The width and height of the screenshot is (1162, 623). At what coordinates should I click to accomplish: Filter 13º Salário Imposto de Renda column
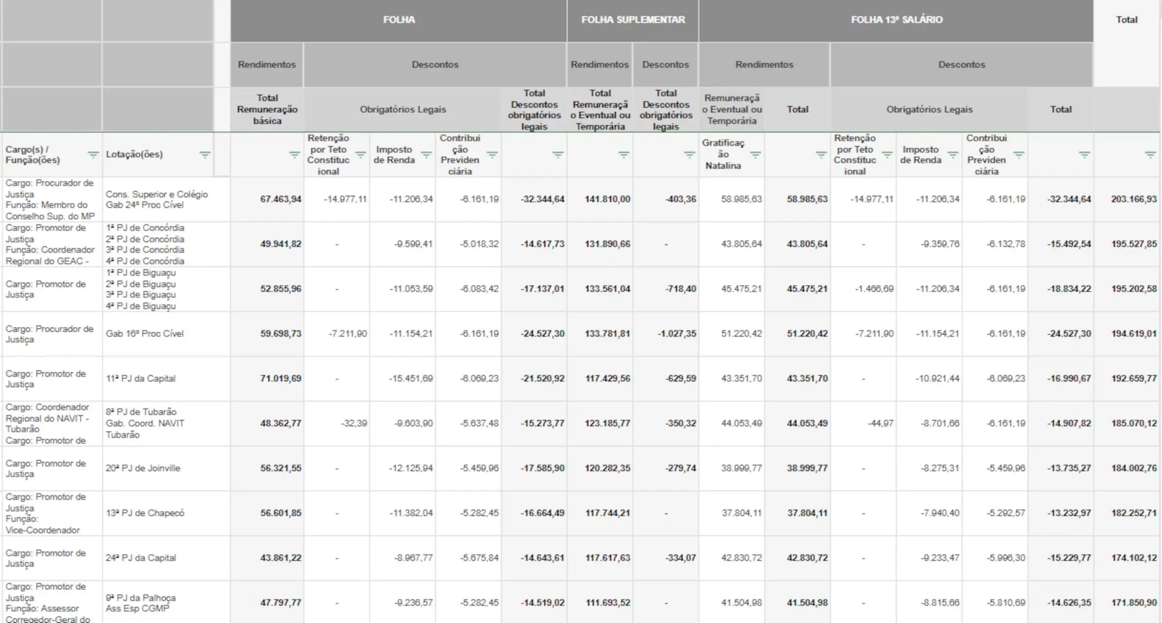click(953, 155)
